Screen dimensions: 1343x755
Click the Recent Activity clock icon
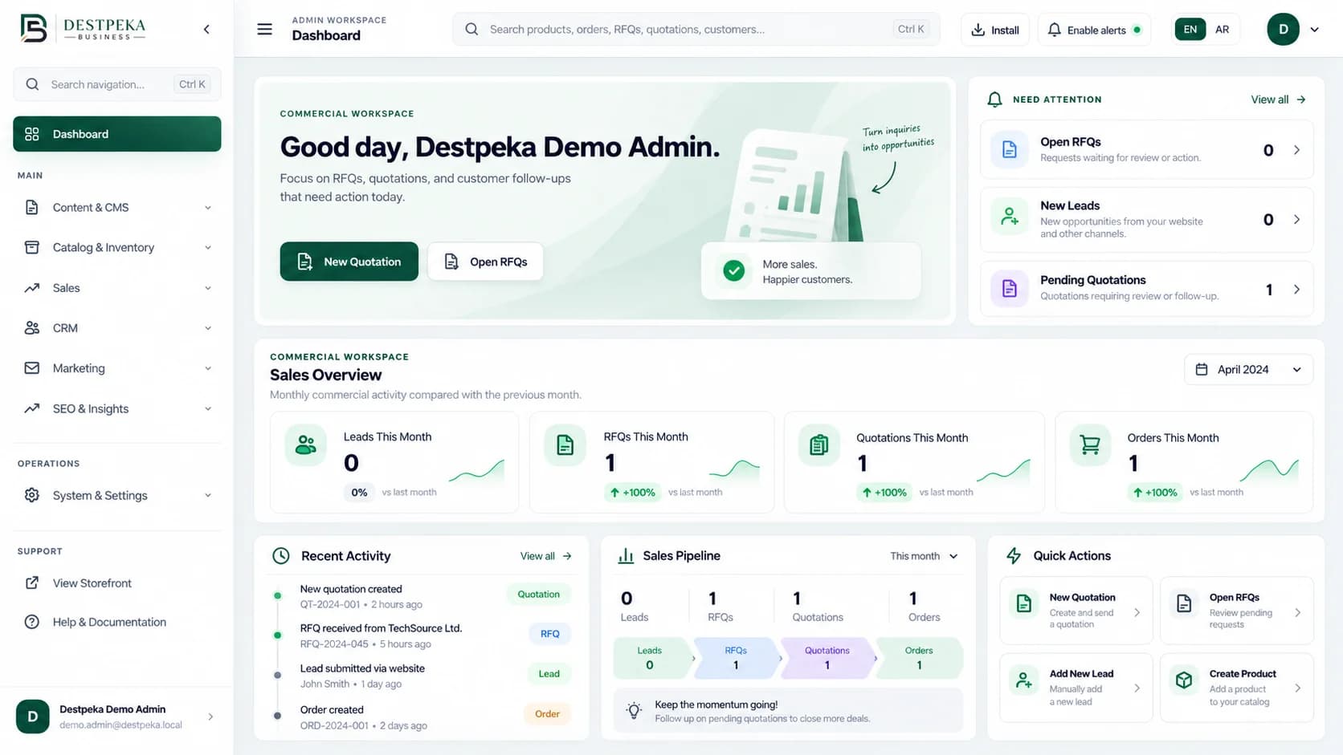(280, 556)
